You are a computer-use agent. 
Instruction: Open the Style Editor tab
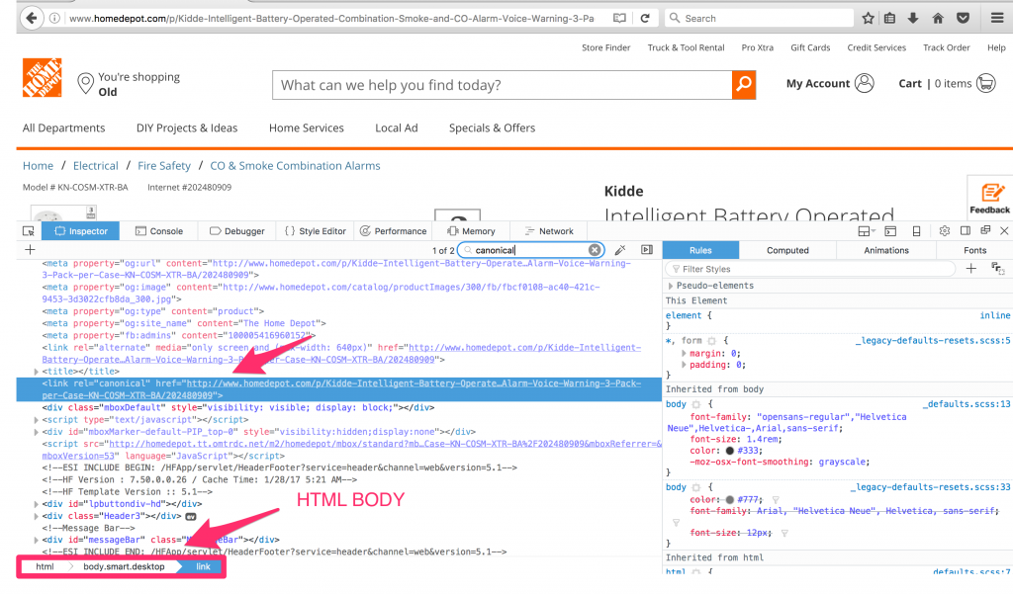(316, 231)
